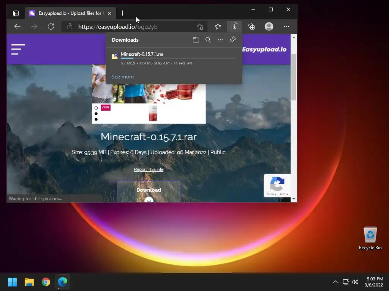This screenshot has width=389, height=291.
Task: Open the Easyupload hamburger menu
Action: 18,50
